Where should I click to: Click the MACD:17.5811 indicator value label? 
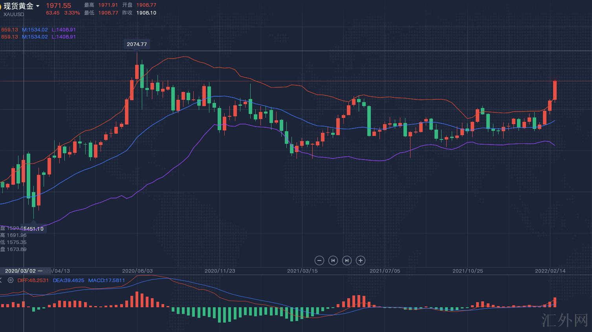(106, 280)
